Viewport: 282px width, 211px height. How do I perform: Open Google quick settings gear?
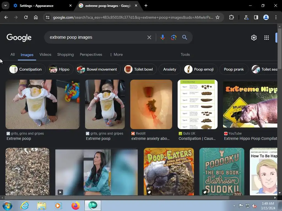pyautogui.click(x=254, y=37)
